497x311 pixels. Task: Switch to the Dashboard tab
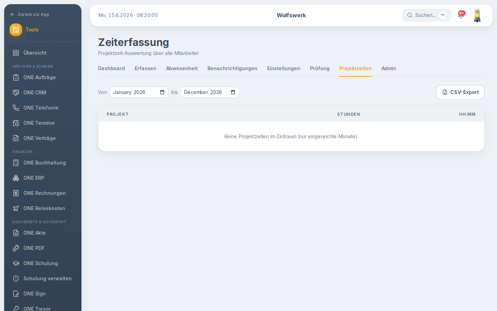pyautogui.click(x=111, y=68)
